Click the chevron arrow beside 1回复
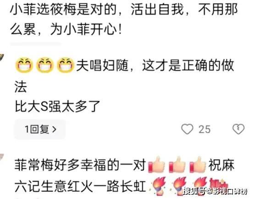Screen dimensions: 254x199 [55, 129]
